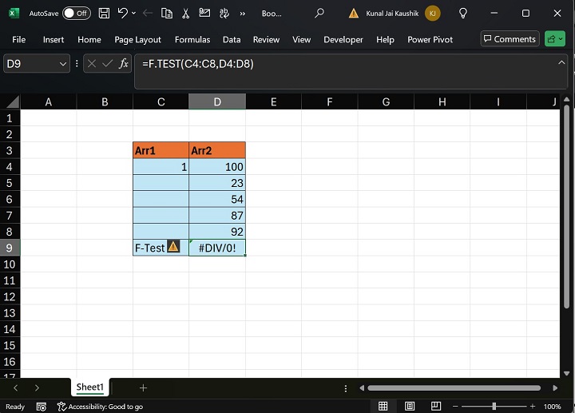Select the Sheet1 tab
This screenshot has height=413, width=575.
[x=89, y=387]
